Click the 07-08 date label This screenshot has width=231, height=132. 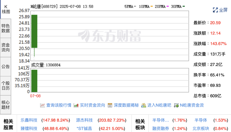(x=35, y=96)
